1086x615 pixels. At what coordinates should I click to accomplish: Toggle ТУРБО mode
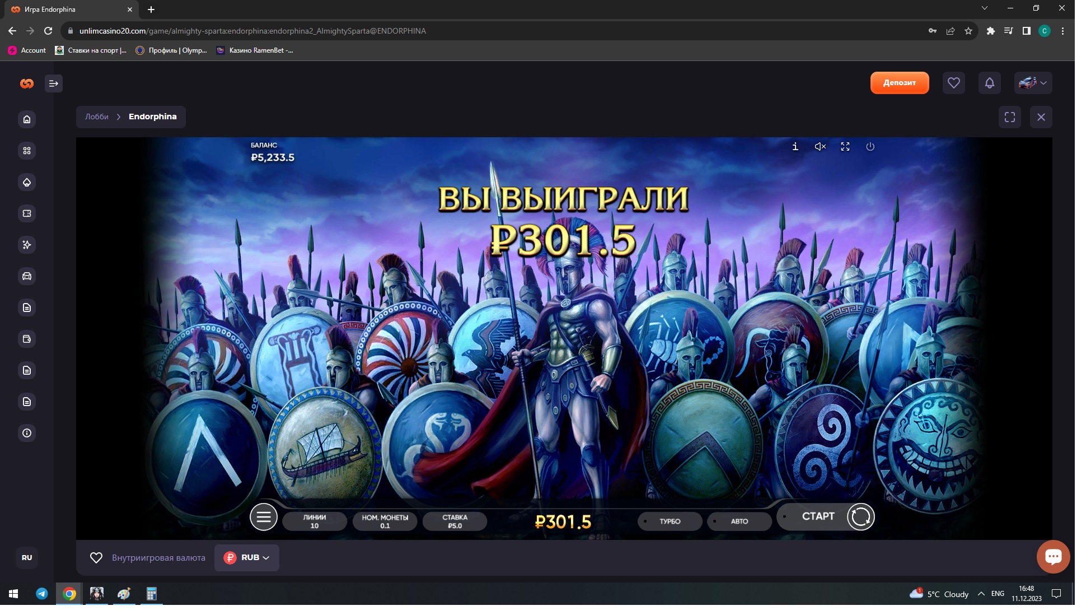(670, 521)
